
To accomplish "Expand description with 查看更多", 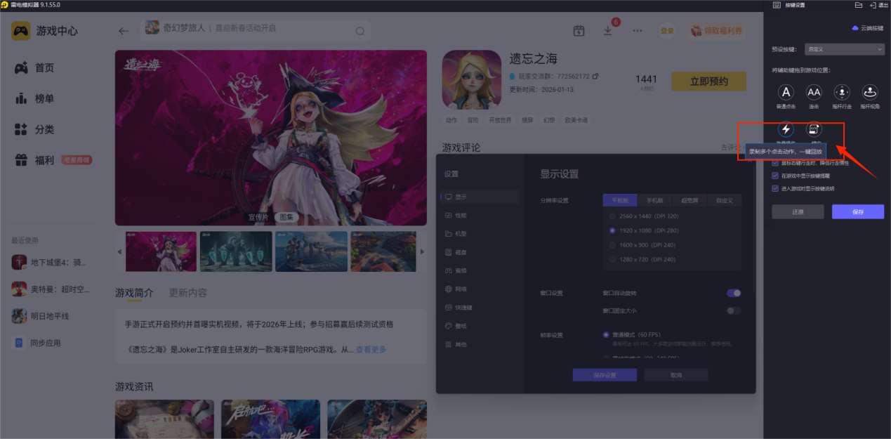I will [x=371, y=350].
